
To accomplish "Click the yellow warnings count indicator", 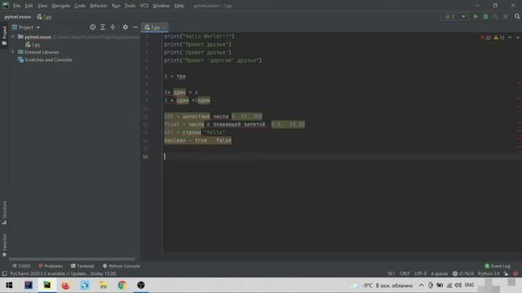I will tap(499, 37).
